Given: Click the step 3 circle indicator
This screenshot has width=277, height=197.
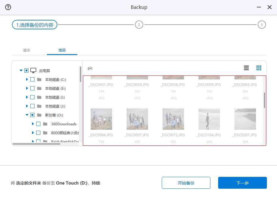Looking at the screenshot, I should pos(262,25).
